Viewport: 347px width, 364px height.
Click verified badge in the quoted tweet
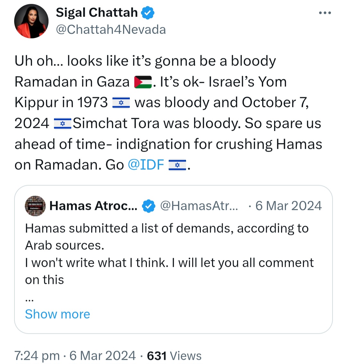click(x=148, y=206)
